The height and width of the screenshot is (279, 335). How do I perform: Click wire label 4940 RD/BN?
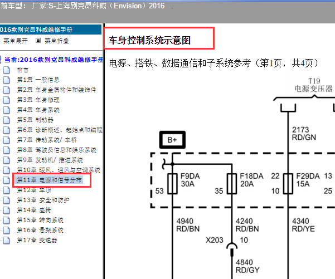coord(188,225)
